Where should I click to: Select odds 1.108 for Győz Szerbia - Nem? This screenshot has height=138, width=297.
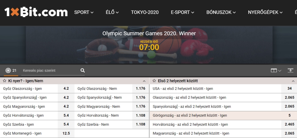(141, 124)
